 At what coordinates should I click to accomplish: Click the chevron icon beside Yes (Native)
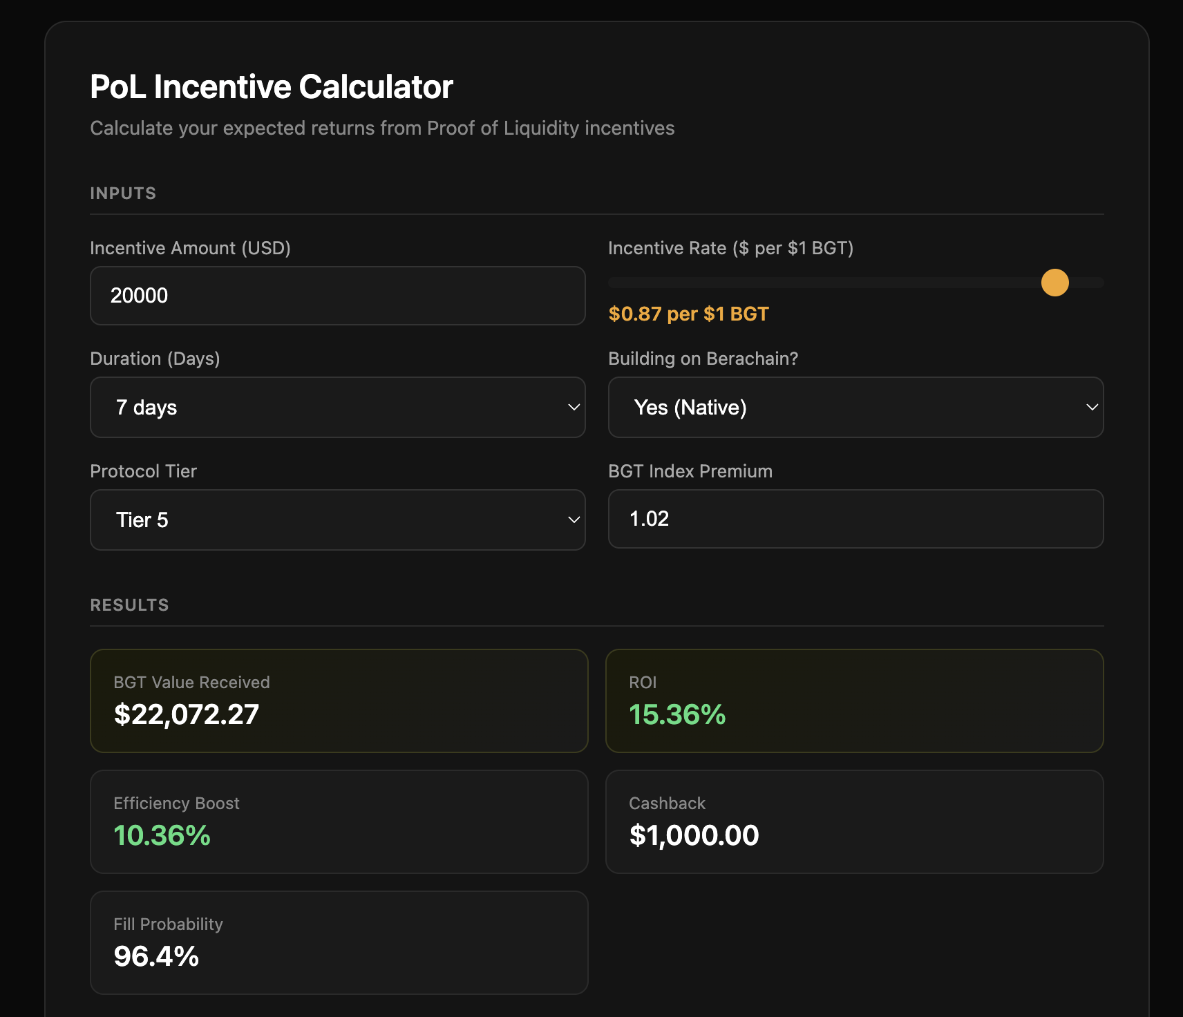click(1092, 408)
